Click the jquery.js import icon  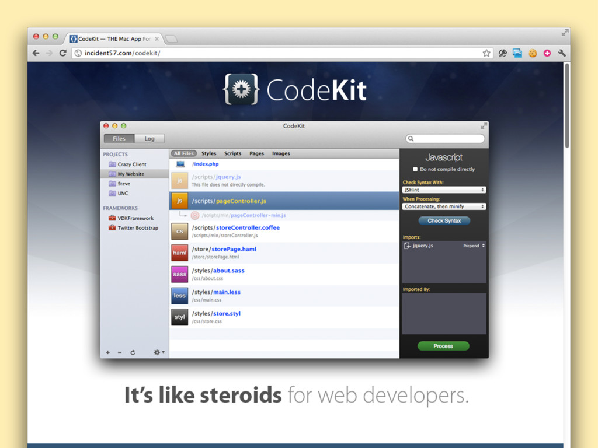[407, 246]
